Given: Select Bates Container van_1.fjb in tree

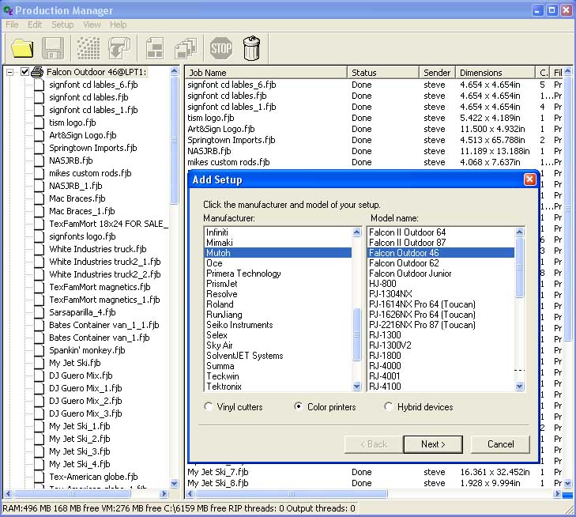Looking at the screenshot, I should tap(100, 338).
